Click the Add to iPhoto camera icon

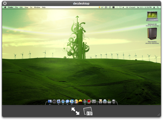coord(88,111)
